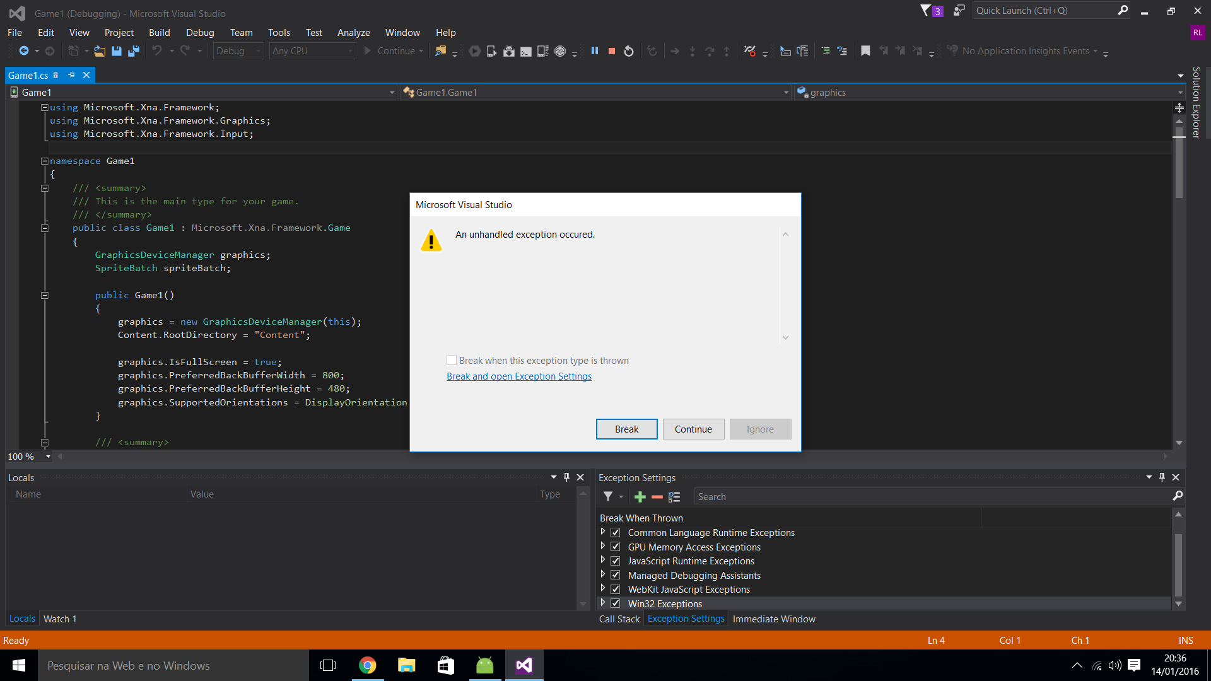
Task: Click the Android Studio taskbar icon
Action: [x=485, y=665]
